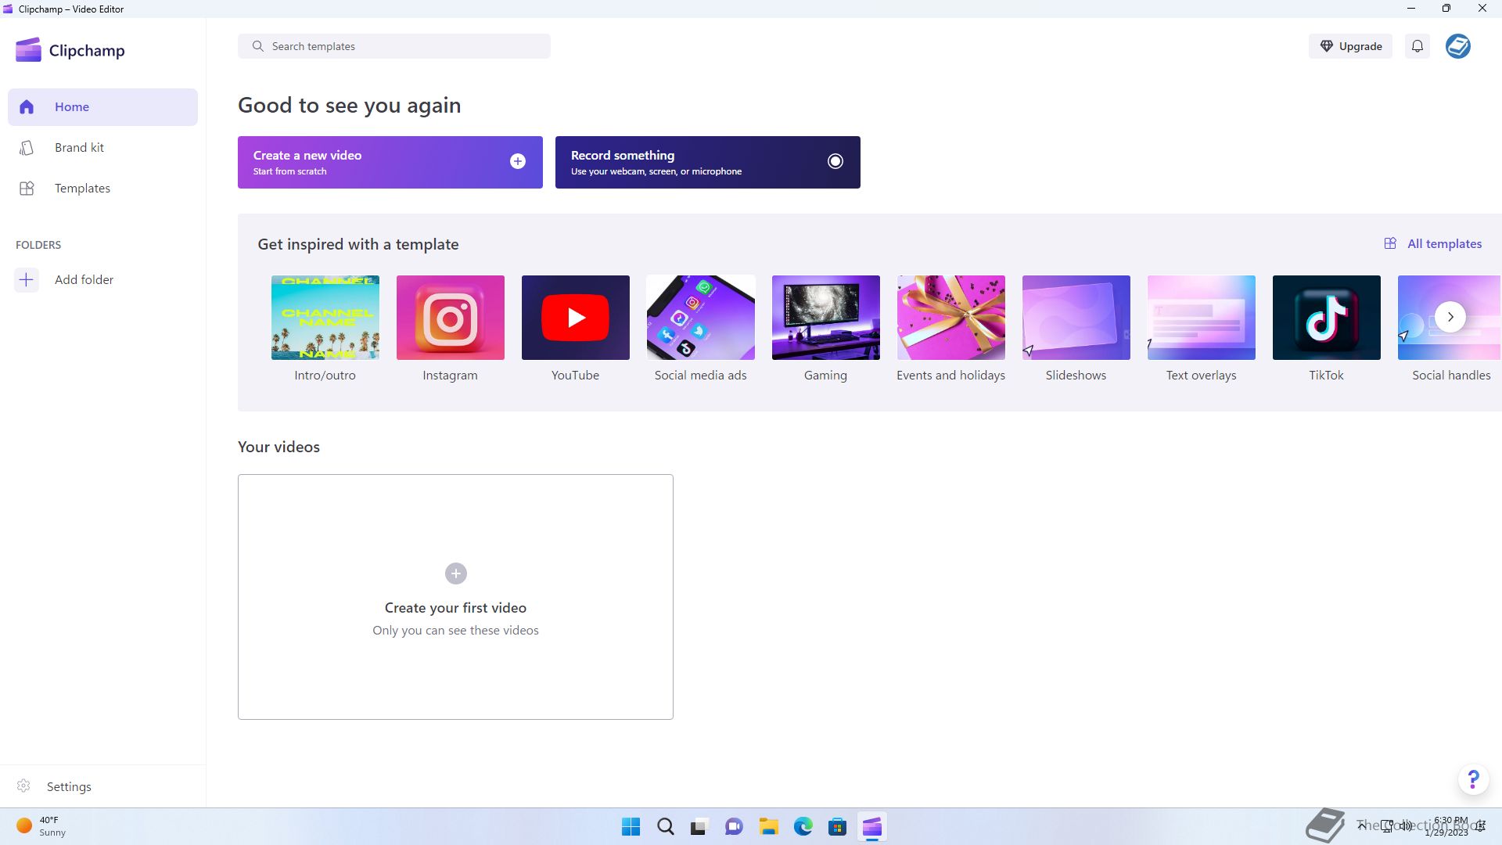1502x845 pixels.
Task: Open All templates link
Action: 1433,244
